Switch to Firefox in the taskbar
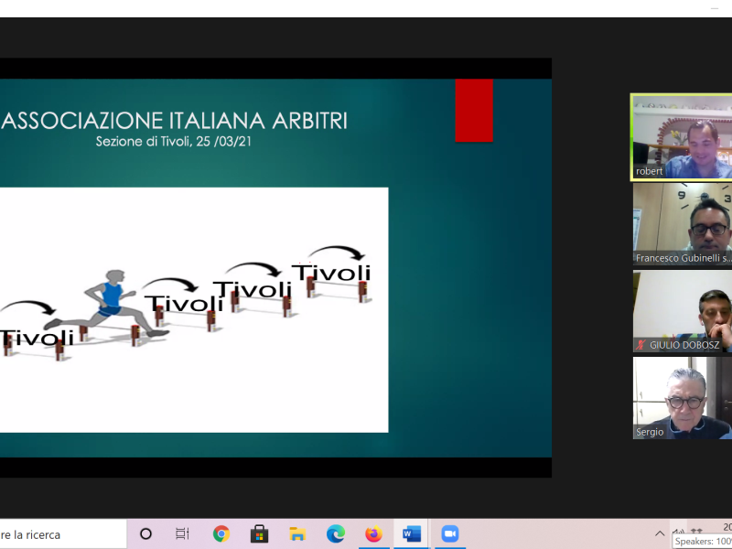 [373, 533]
